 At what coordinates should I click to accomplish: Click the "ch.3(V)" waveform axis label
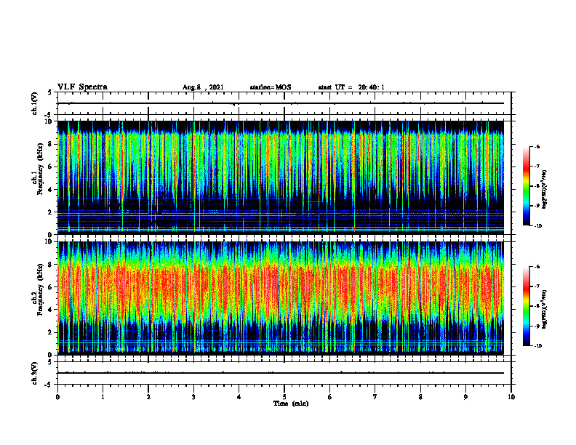tap(34, 373)
